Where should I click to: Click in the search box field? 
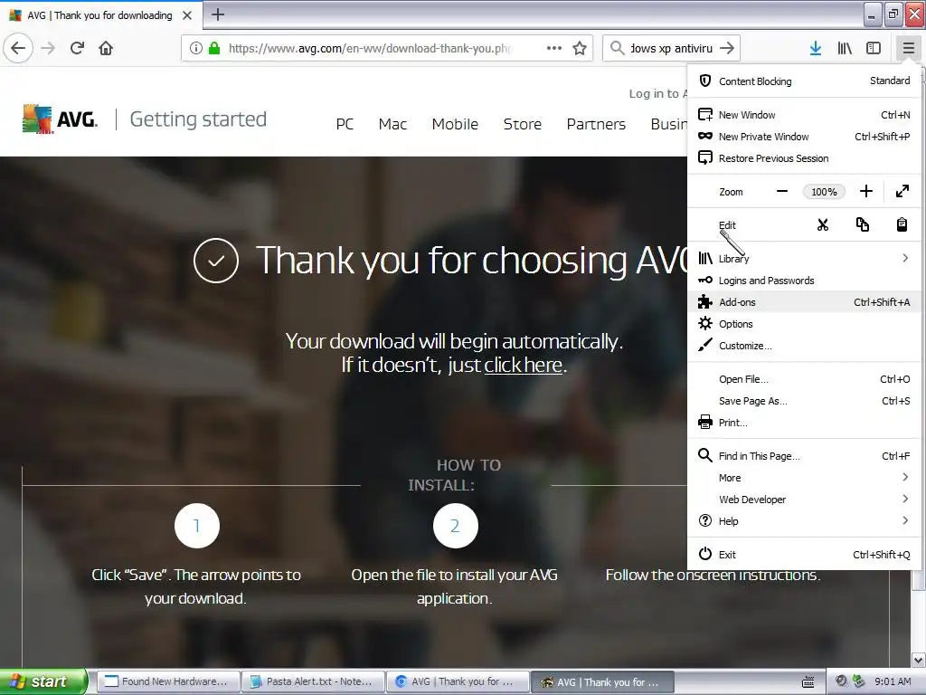671,48
